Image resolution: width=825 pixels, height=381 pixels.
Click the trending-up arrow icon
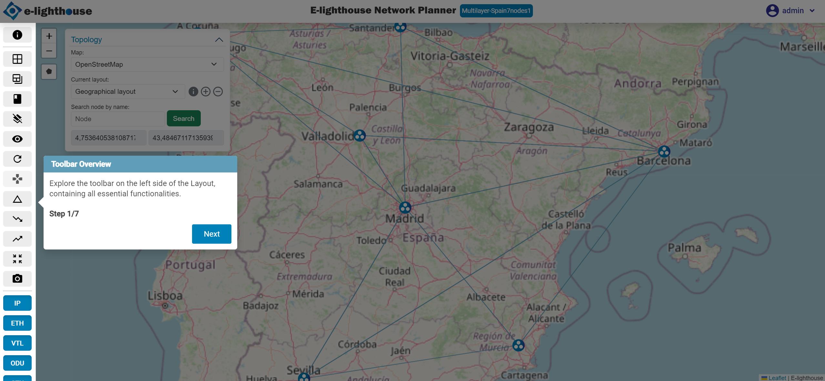pyautogui.click(x=17, y=239)
